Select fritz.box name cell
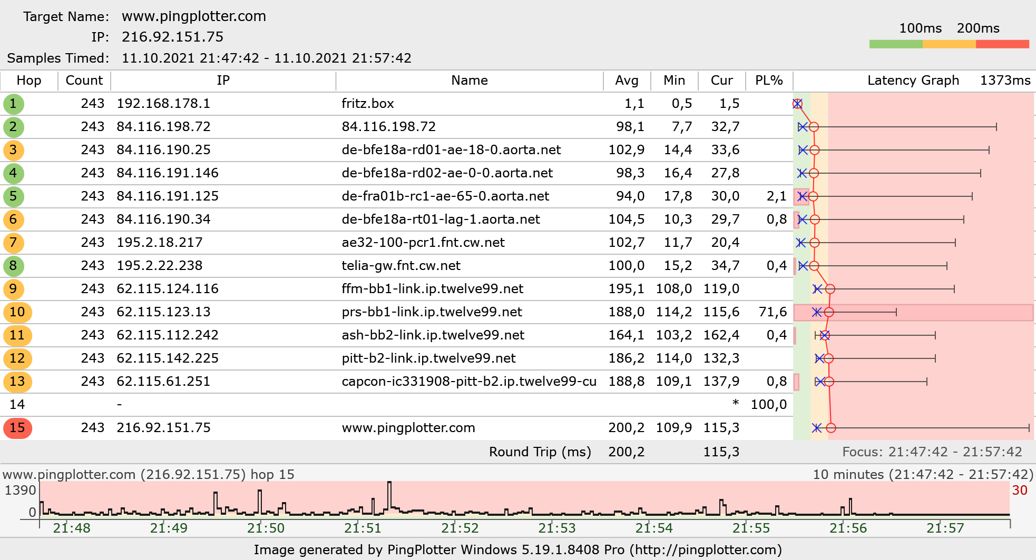1036x560 pixels. [x=368, y=104]
